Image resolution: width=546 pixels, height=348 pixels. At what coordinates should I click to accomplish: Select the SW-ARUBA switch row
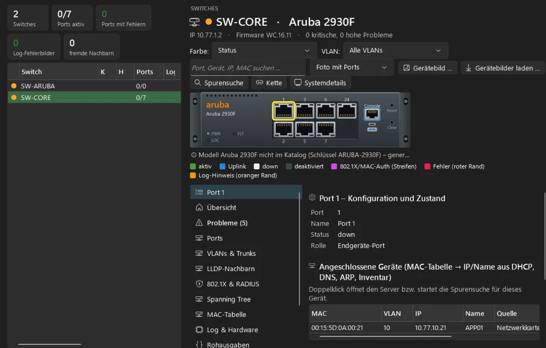pos(94,86)
